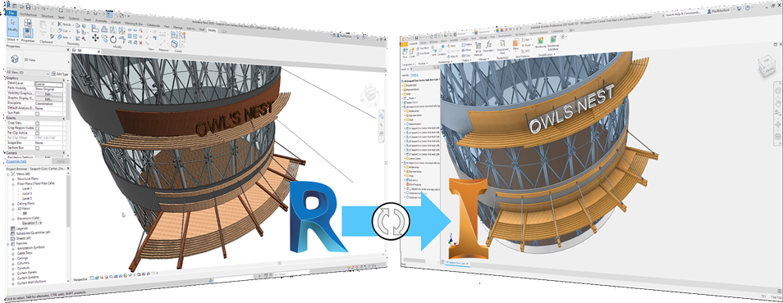The height and width of the screenshot is (303, 783).
Task: Check the Section Box option
Action: (x=38, y=148)
